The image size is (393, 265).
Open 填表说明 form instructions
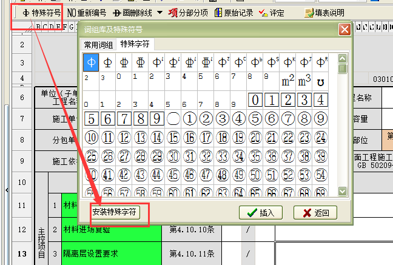coord(324,12)
